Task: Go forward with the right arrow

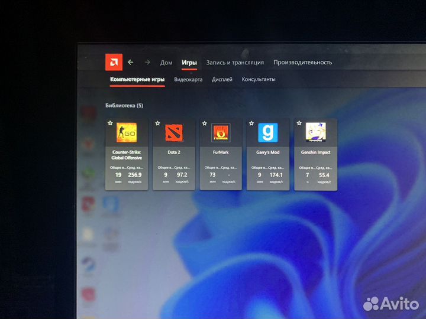Action: (x=147, y=63)
